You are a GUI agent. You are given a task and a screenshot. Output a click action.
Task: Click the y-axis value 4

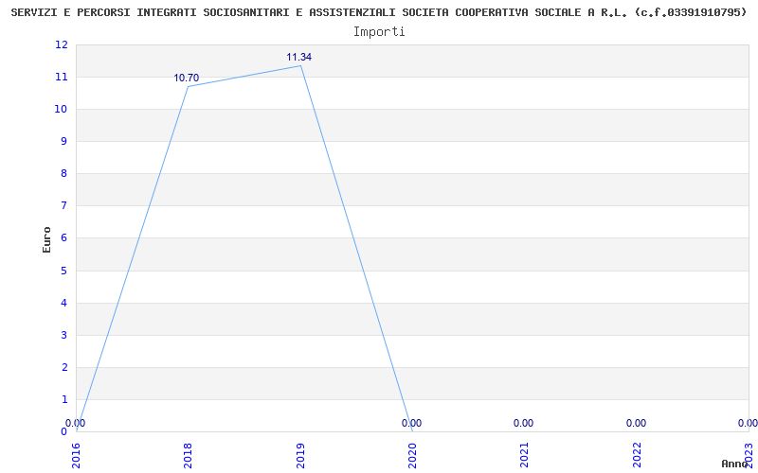(64, 303)
